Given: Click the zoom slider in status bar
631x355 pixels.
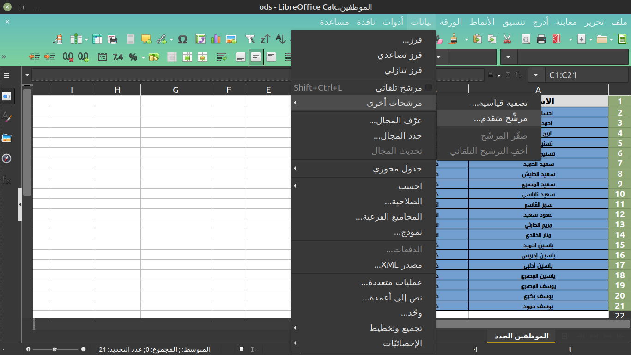Looking at the screenshot, I should (x=55, y=349).
